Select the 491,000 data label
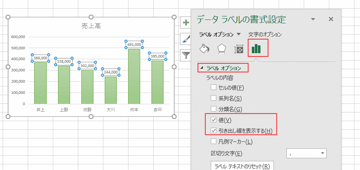The width and height of the screenshot is (360, 170). tap(134, 44)
